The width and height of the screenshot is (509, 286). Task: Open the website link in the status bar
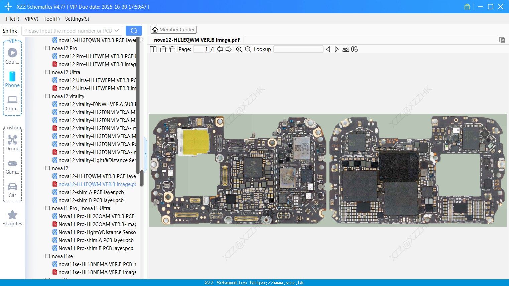coord(277,283)
